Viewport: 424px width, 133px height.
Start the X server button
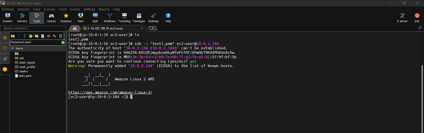pos(402,18)
